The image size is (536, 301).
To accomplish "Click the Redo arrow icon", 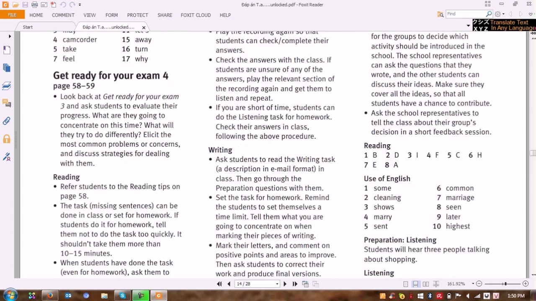I will 72,5.
